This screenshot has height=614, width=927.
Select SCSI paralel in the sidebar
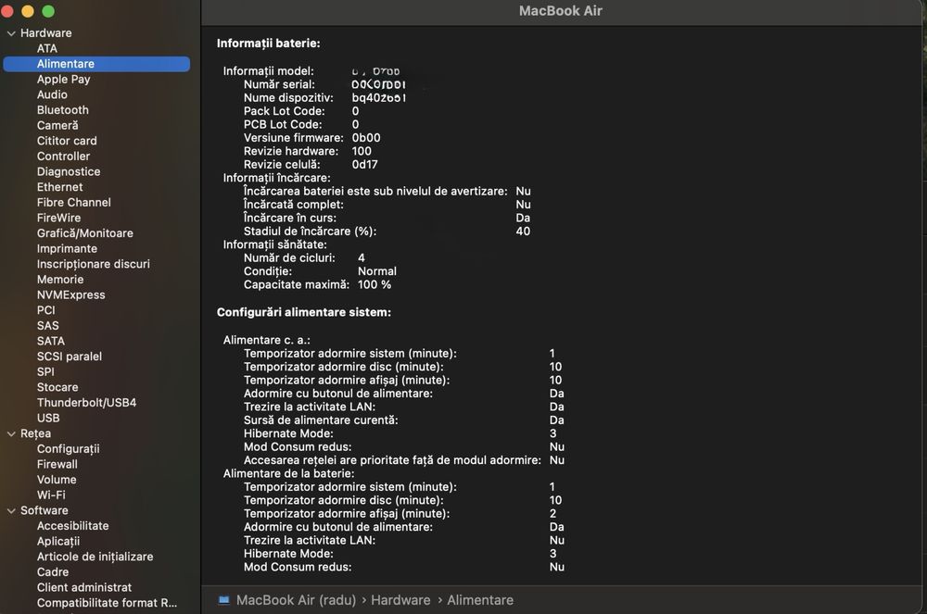70,356
